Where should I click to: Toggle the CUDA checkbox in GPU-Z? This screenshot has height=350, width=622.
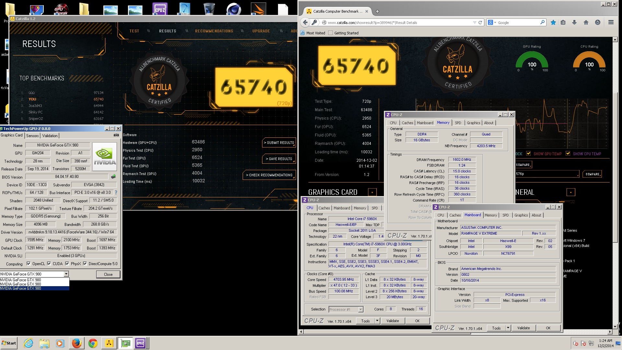click(49, 264)
